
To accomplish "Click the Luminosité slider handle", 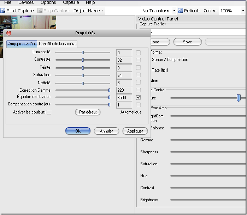I will [x=83, y=53].
